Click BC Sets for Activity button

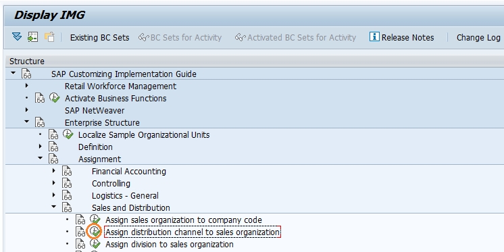click(180, 38)
